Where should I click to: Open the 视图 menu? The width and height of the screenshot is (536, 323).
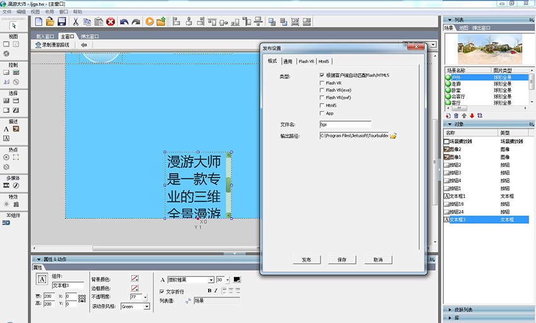tap(35, 11)
